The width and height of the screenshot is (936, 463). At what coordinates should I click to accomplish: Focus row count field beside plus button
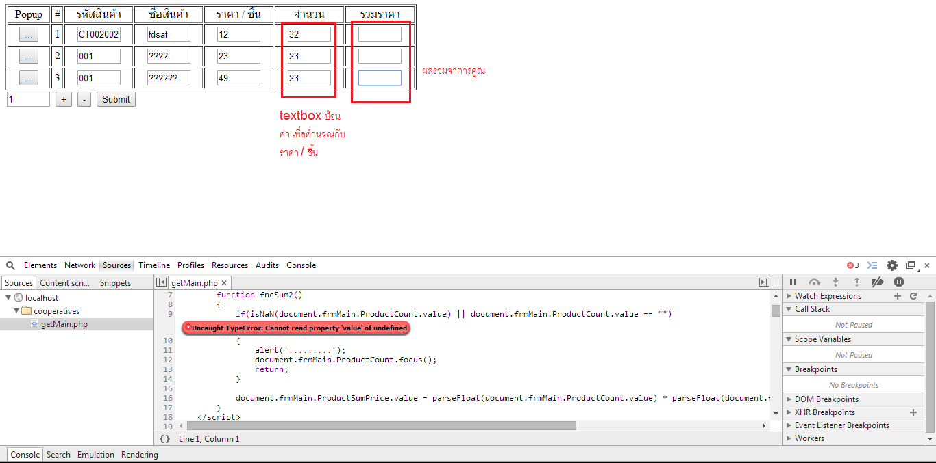click(x=28, y=99)
